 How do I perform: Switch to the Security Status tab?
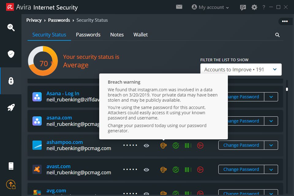click(x=49, y=35)
